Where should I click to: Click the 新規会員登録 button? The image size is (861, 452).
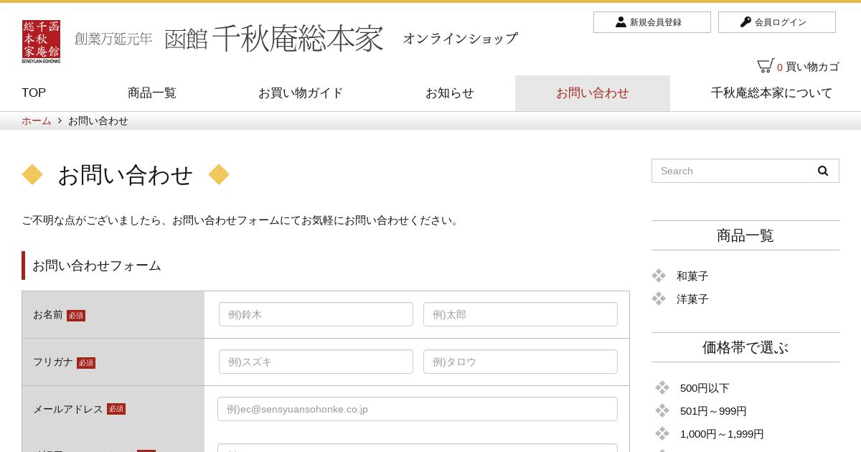coord(652,22)
